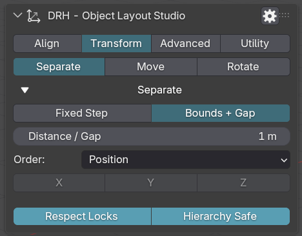
Task: Switch to the Rotate sub-tab
Action: click(243, 66)
